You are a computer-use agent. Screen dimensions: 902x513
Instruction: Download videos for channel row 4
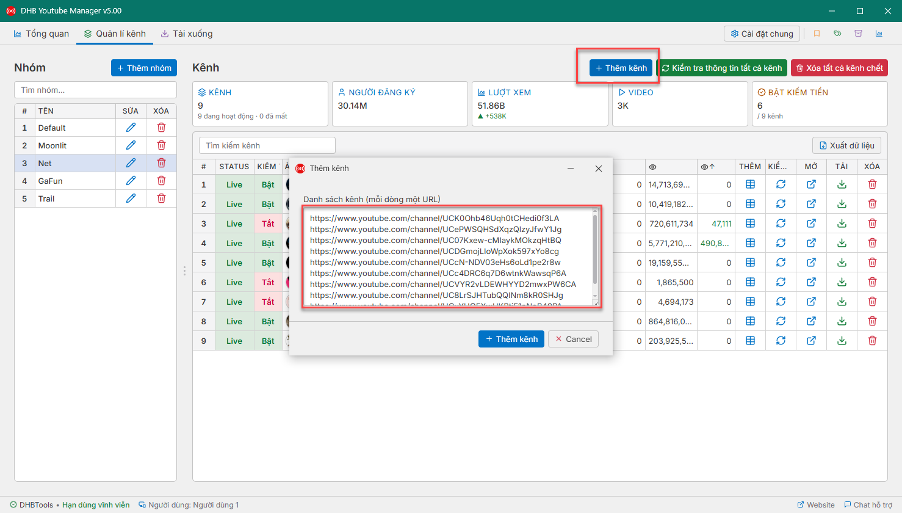(x=842, y=243)
